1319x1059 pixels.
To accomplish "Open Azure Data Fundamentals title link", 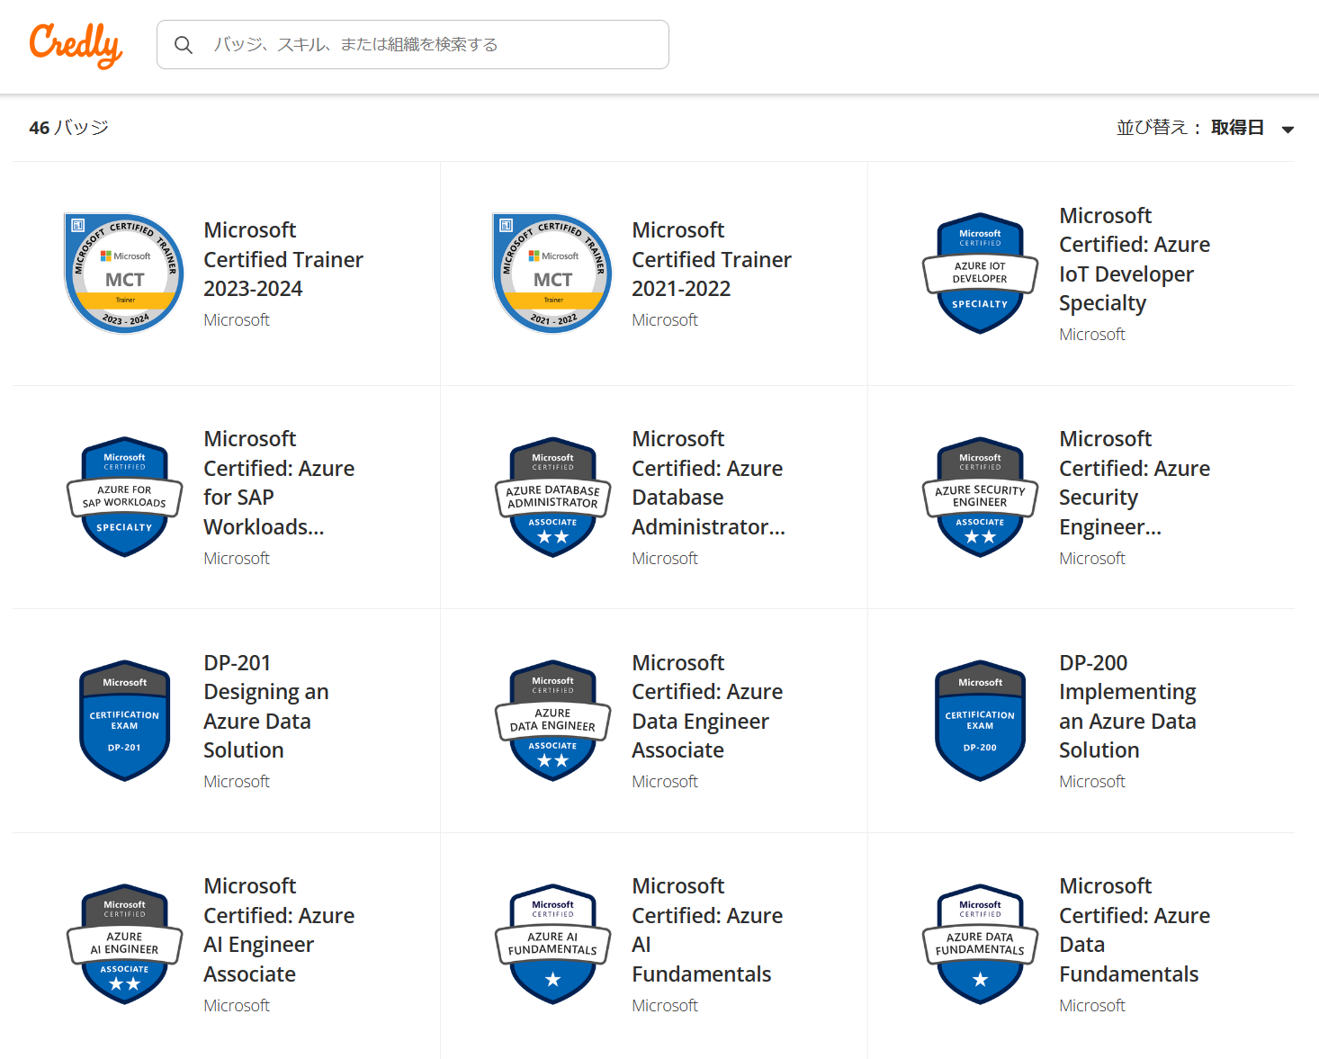I will pyautogui.click(x=1135, y=929).
